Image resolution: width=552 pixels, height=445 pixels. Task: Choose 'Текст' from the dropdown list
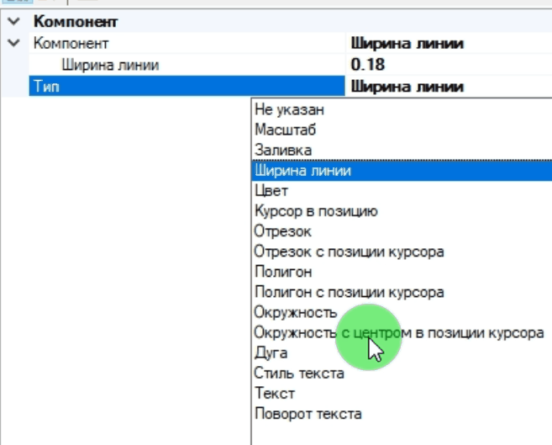pos(274,394)
